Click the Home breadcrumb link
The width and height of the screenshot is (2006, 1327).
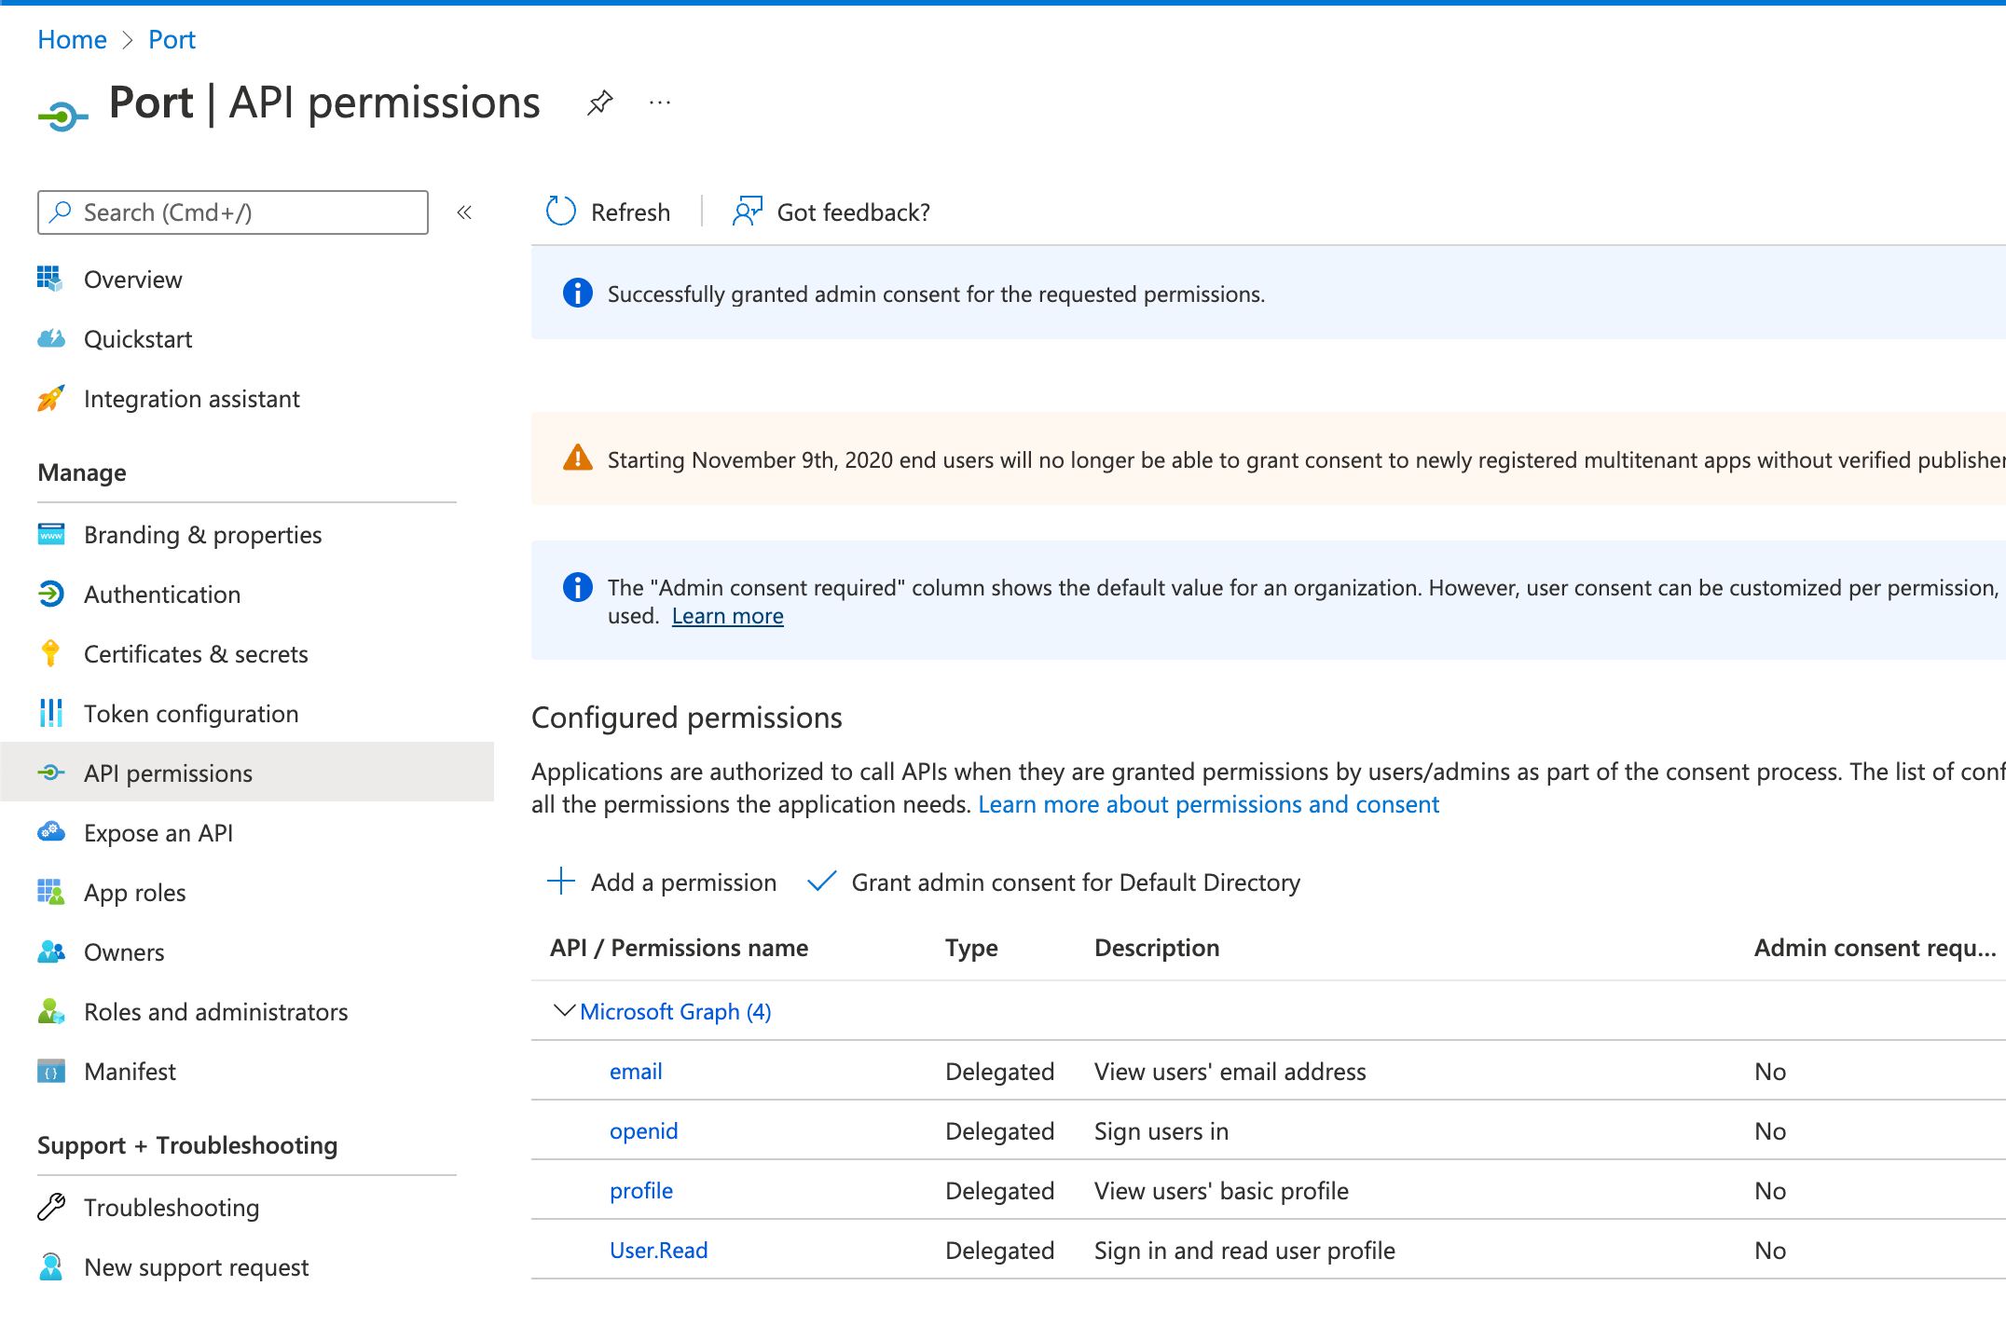[72, 39]
